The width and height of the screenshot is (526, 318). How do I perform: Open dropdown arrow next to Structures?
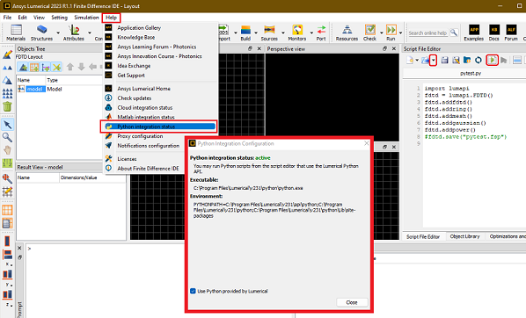[58, 33]
